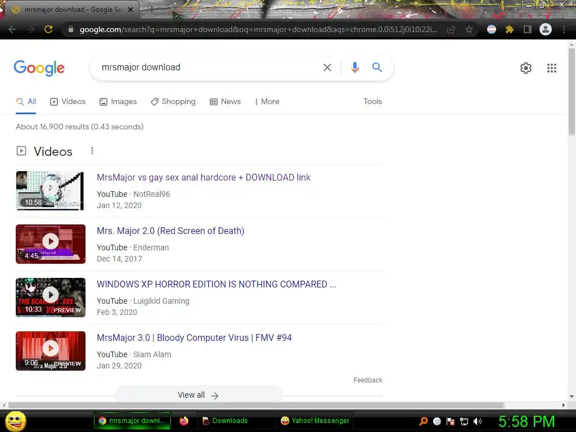
Task: Select the mrsmajor downl... Chrome taskbar button
Action: tap(133, 421)
